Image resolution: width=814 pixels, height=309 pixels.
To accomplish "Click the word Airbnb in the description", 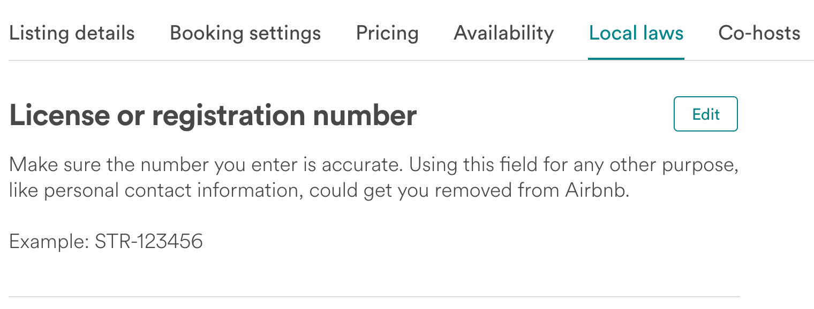I will (x=596, y=191).
